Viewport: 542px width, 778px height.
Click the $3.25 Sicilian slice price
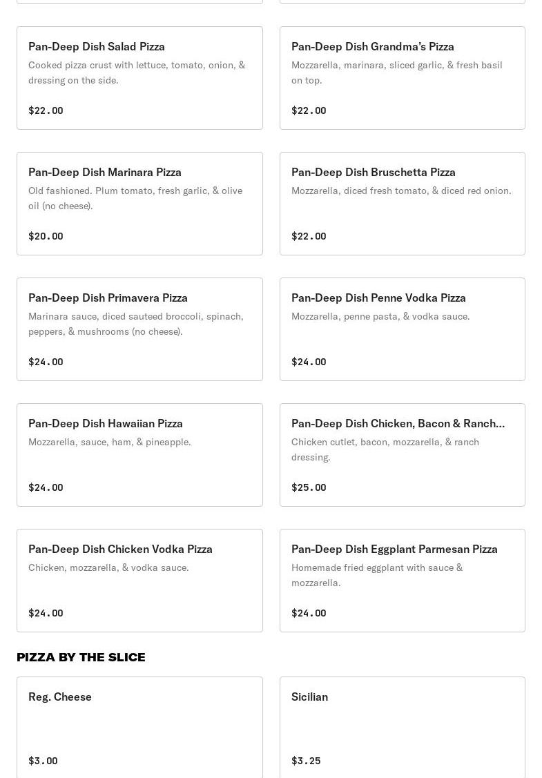(306, 761)
